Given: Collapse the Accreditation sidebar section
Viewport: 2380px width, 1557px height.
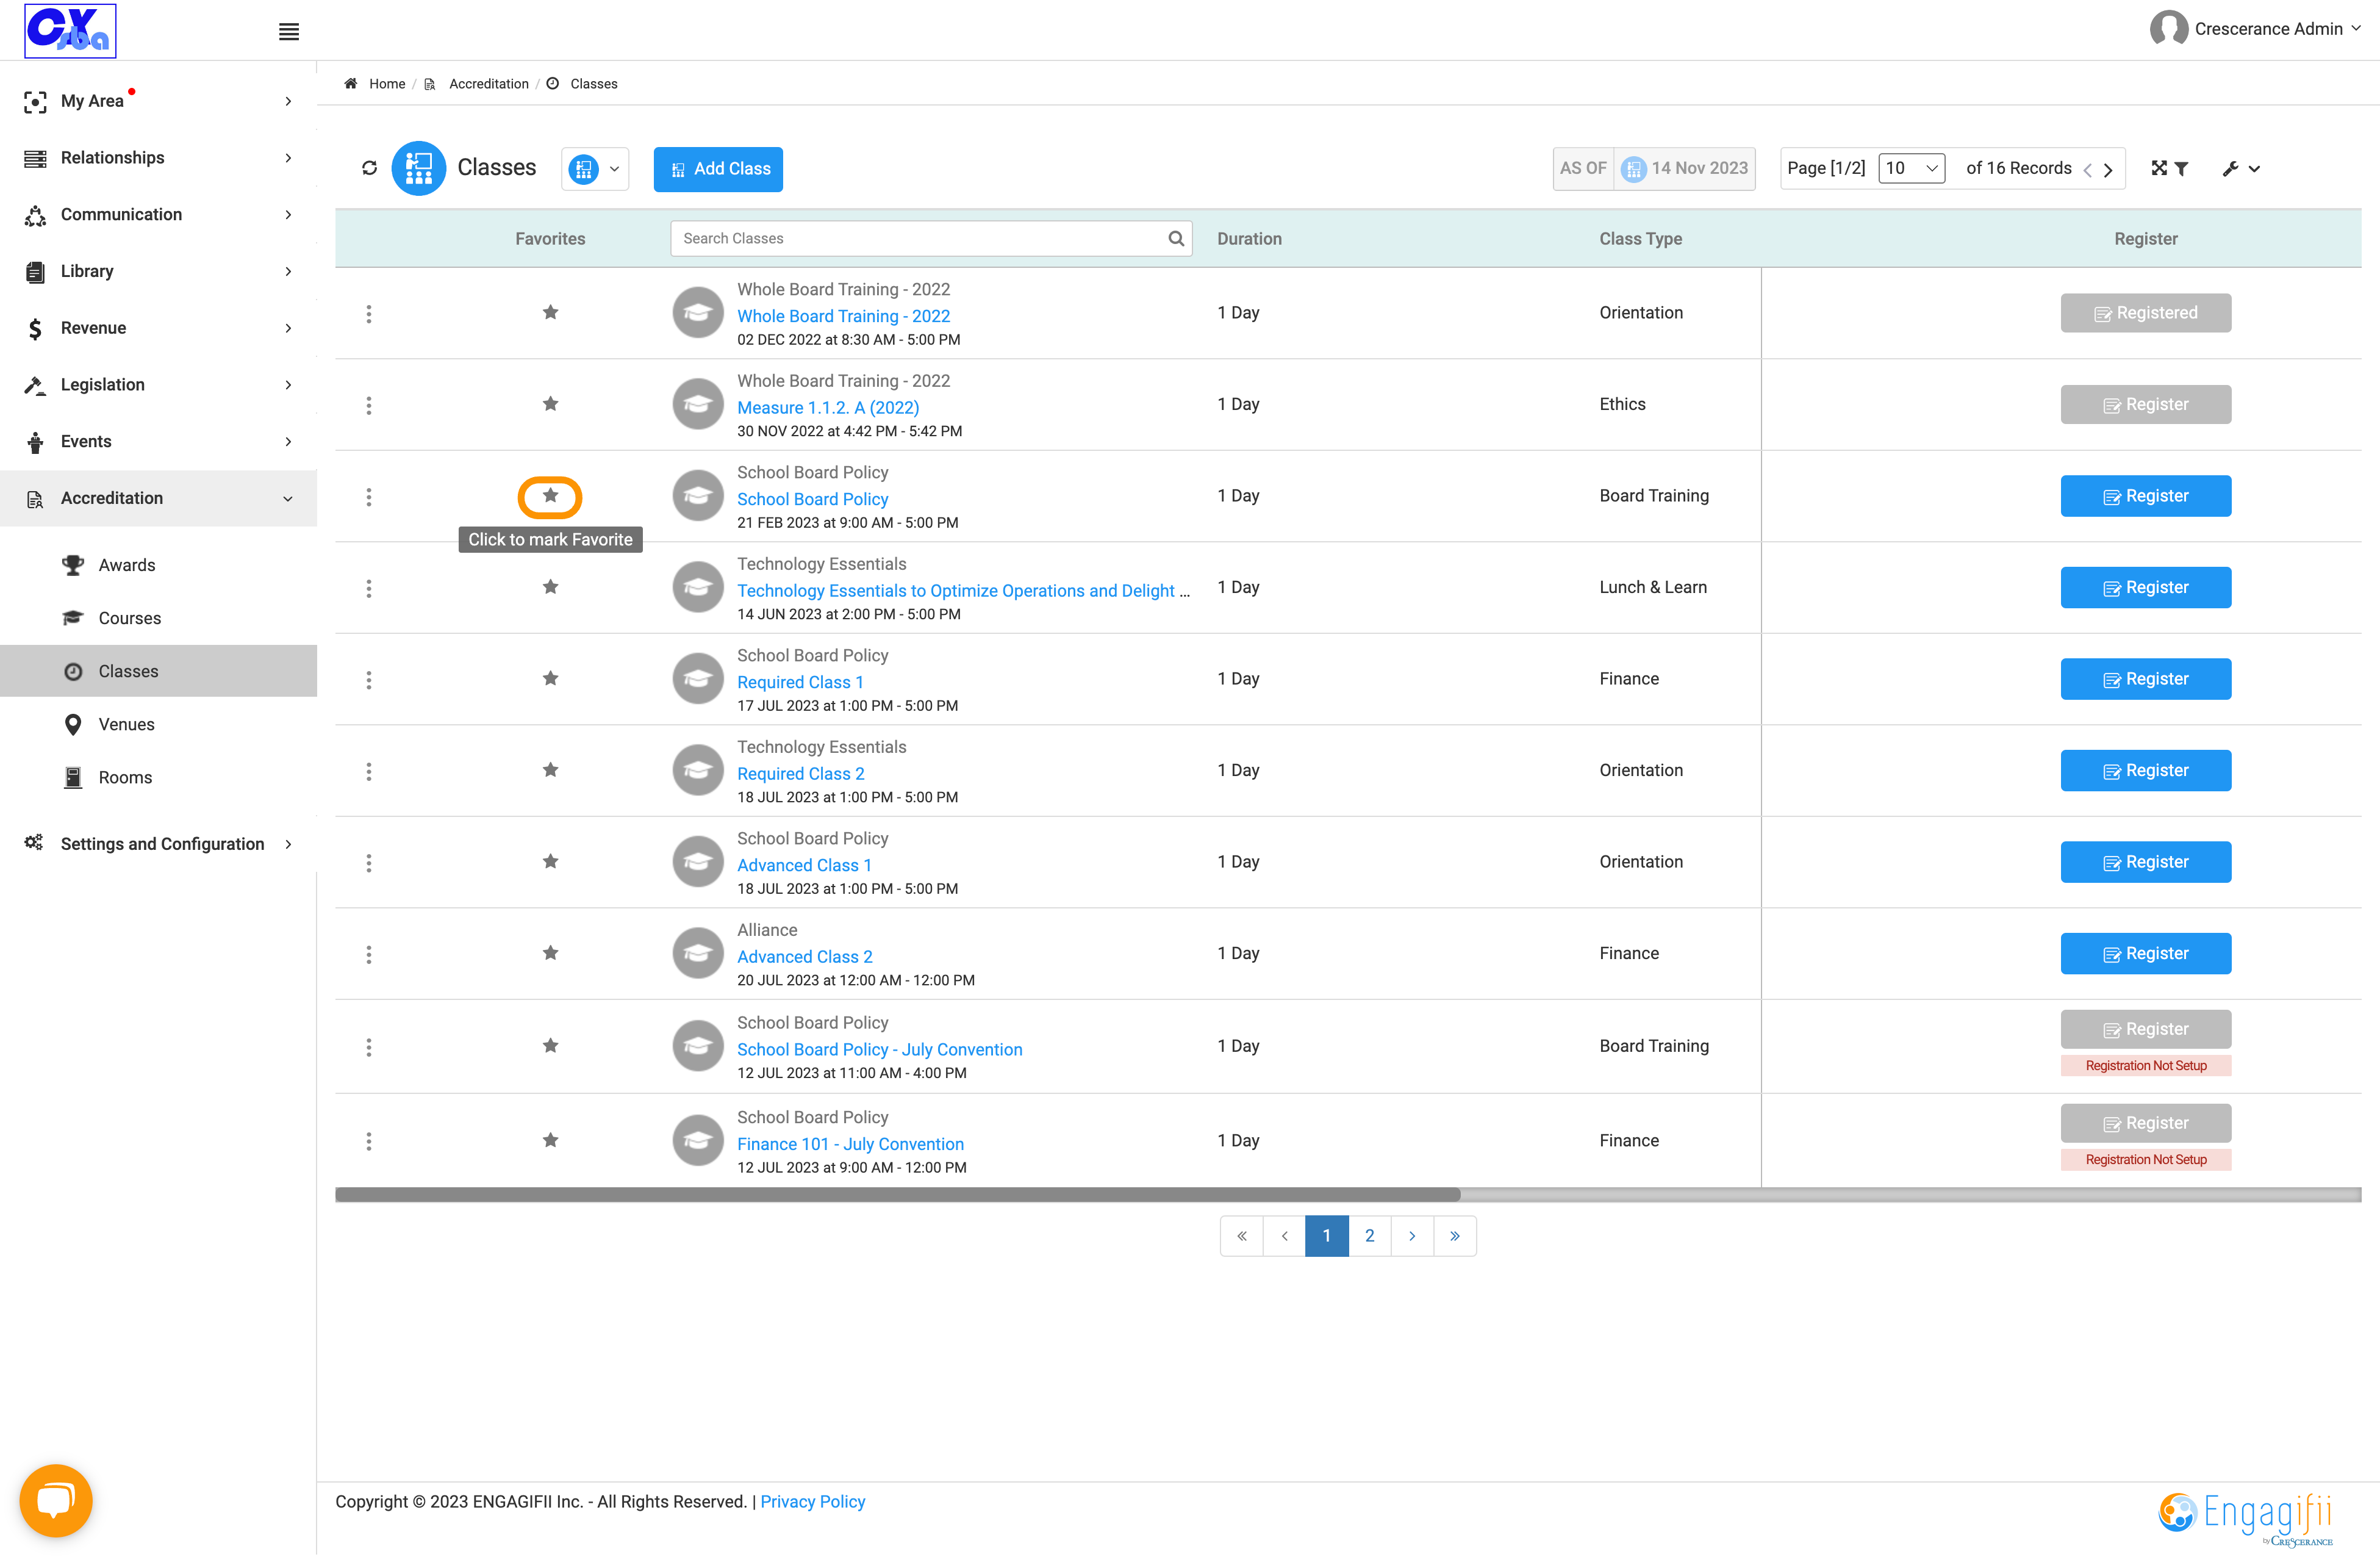Looking at the screenshot, I should [159, 498].
